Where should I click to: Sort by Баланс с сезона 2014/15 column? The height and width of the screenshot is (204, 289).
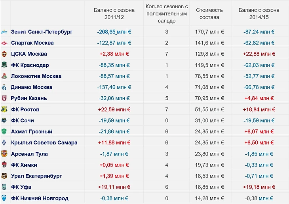(x=259, y=13)
